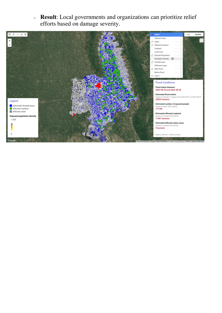Viewport: 222px width, 313px height.
Task: Click the exposed population density color bar
Action: coord(12,127)
